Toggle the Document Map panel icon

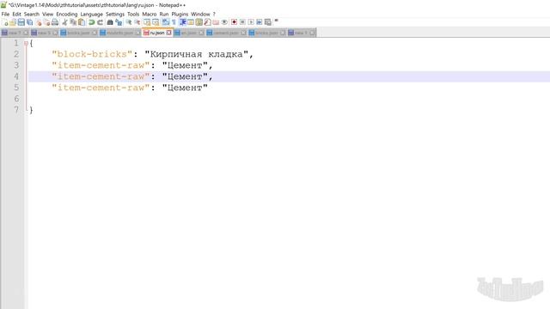point(199,22)
